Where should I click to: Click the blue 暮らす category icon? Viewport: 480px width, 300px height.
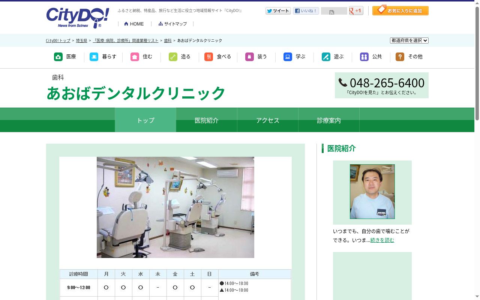pyautogui.click(x=94, y=57)
